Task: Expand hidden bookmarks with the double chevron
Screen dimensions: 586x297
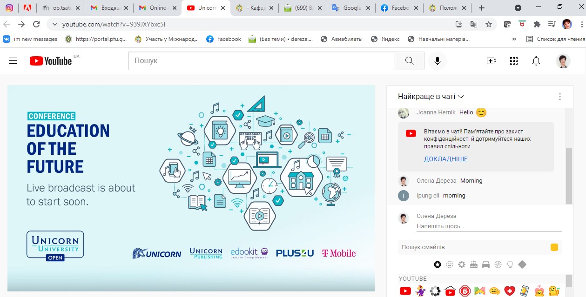Action: click(x=514, y=39)
